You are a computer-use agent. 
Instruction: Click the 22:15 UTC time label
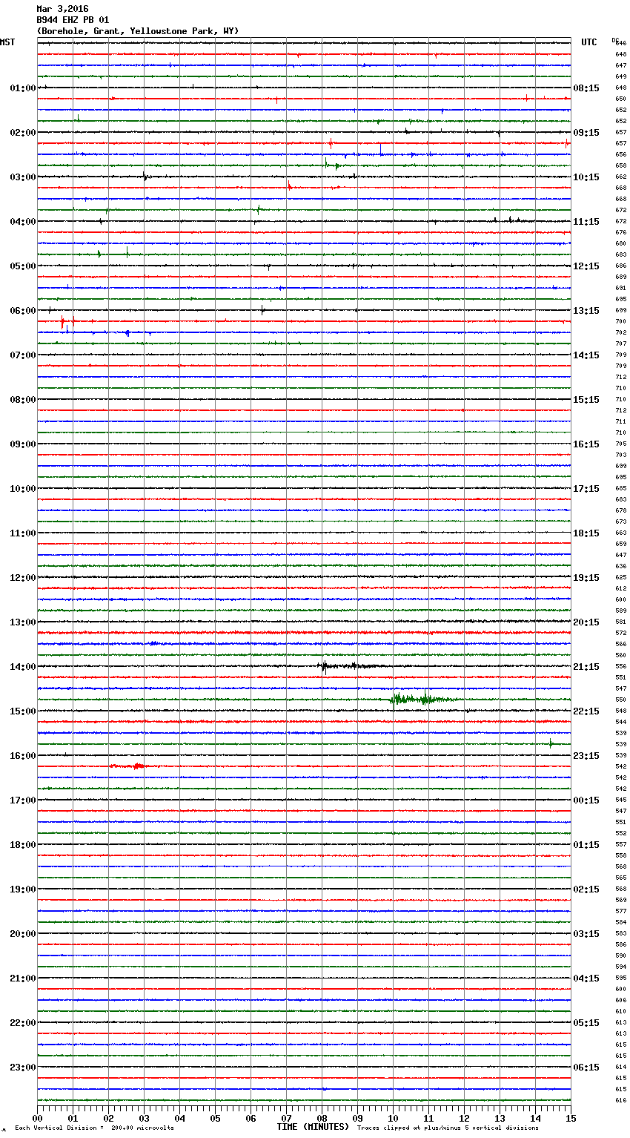point(586,711)
